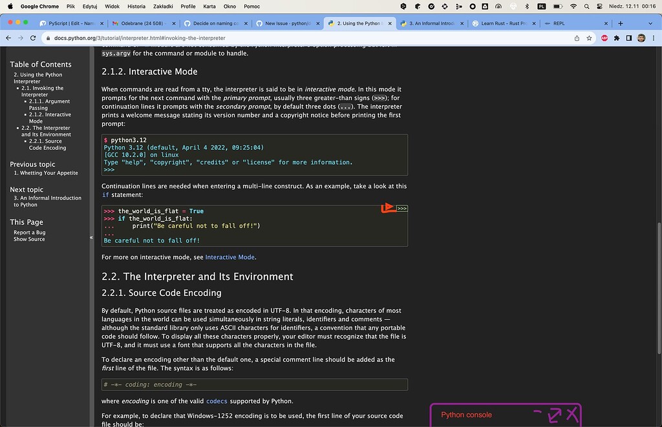Screen dimensions: 662x427
Task: Expand the Python console overlay
Action: [555, 415]
